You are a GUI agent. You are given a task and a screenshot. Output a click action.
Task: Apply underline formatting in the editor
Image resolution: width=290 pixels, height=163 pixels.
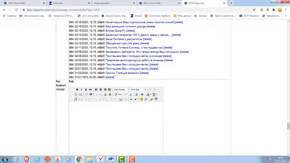tap(86, 90)
